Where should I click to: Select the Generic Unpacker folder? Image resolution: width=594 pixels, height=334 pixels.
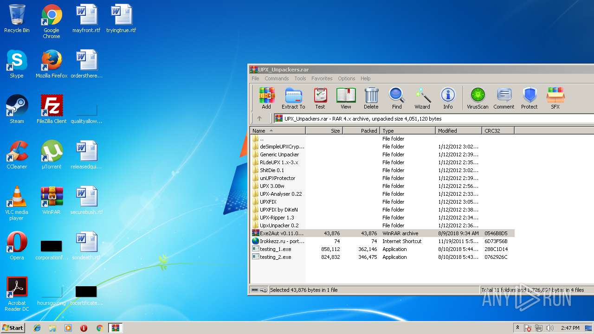382,154
